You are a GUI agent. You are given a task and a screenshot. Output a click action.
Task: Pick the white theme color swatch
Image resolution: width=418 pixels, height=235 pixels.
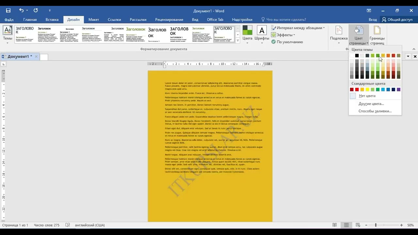pos(352,56)
